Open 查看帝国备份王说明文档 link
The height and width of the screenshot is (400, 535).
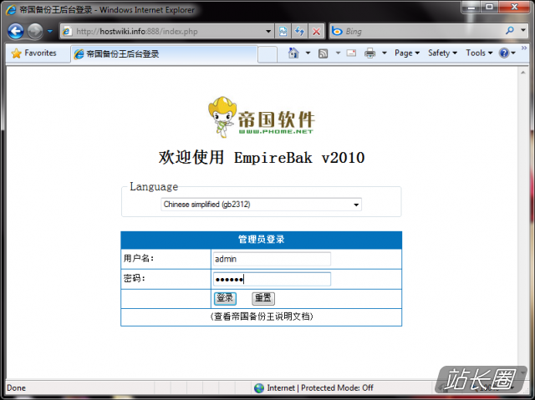262,316
